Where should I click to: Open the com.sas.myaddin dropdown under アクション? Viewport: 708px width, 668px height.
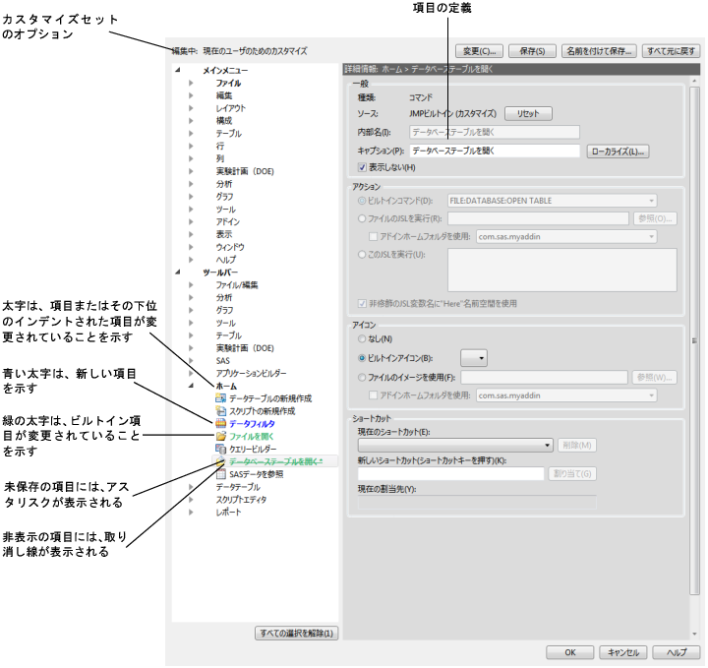click(566, 237)
